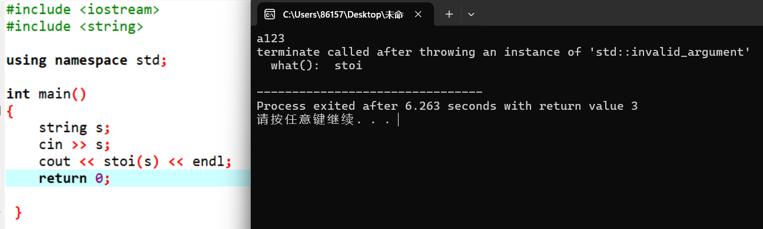Viewport: 763px width, 229px height.
Task: Click the 'cin >> s;' statement
Action: click(x=74, y=144)
